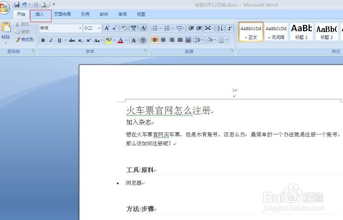The height and width of the screenshot is (220, 343).
Task: Toggle bold formatting
Action: point(43,40)
